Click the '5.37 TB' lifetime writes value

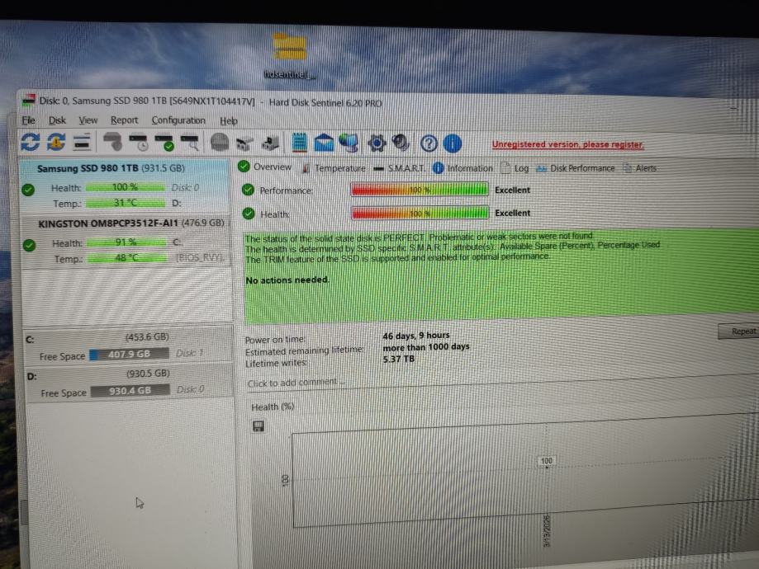point(398,359)
